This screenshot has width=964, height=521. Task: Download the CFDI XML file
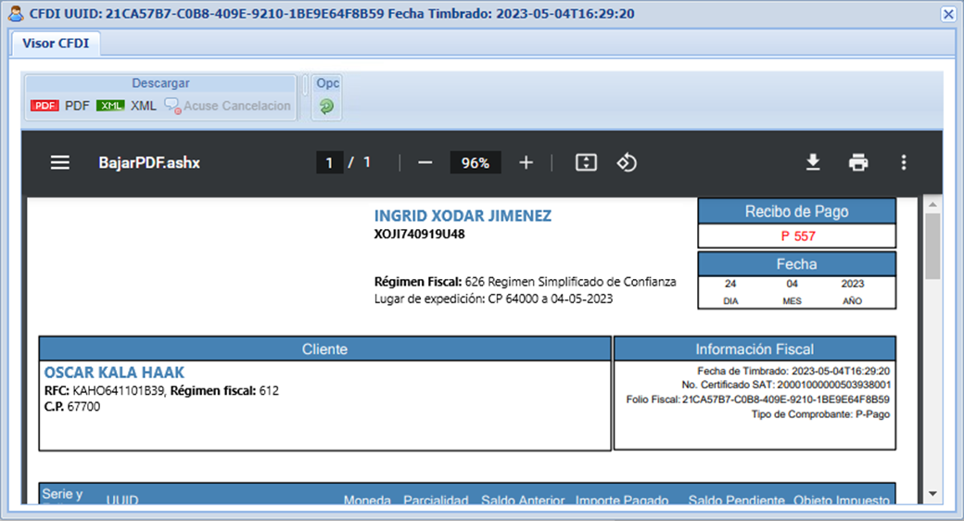coord(127,106)
